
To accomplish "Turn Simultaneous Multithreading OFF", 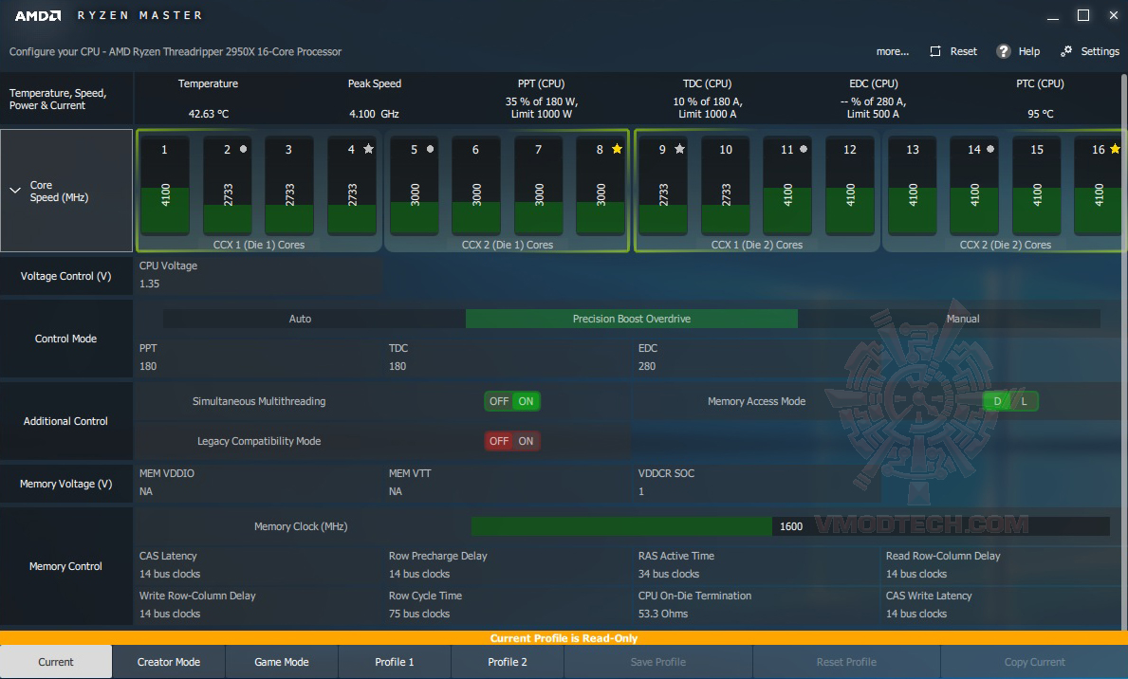I will pos(498,401).
